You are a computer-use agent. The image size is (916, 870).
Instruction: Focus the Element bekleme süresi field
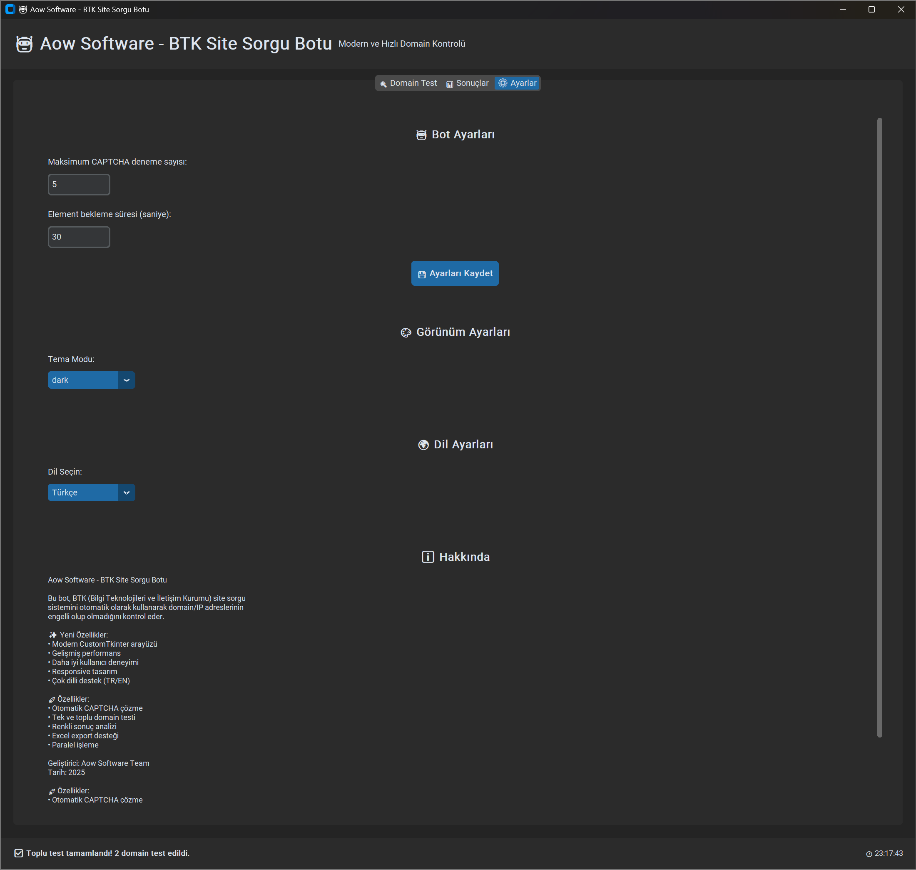click(79, 237)
